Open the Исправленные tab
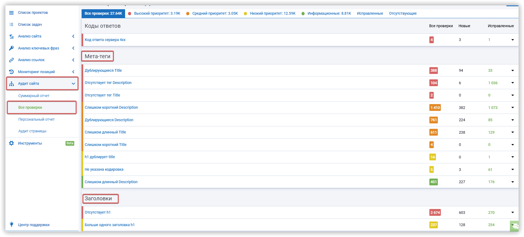This screenshot has width=524, height=237. (x=370, y=14)
